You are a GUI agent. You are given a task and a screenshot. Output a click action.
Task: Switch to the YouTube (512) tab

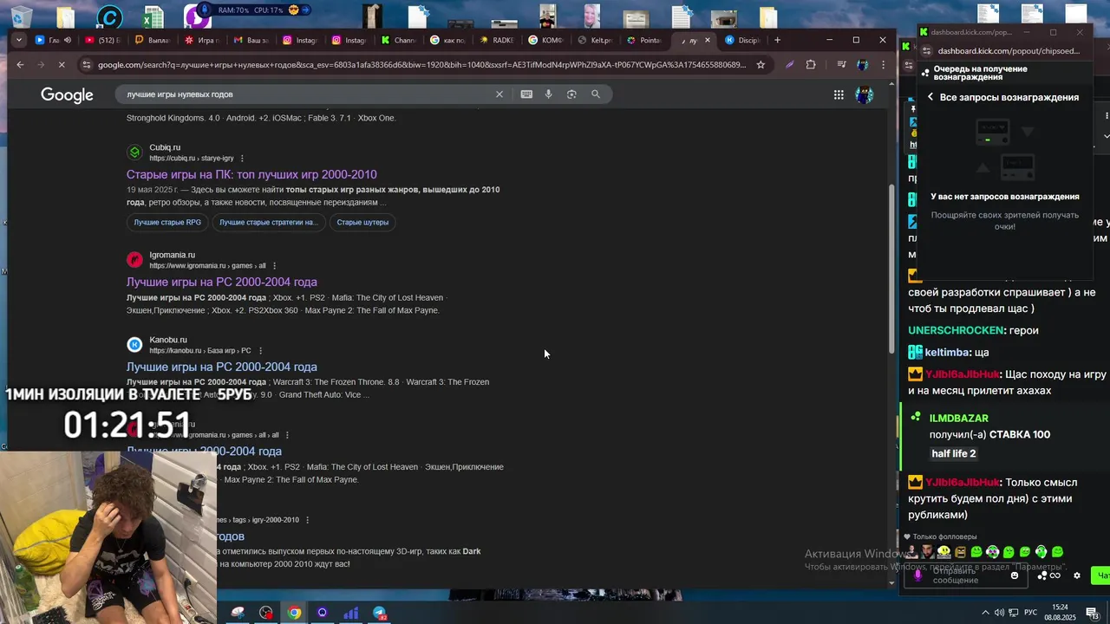point(103,40)
